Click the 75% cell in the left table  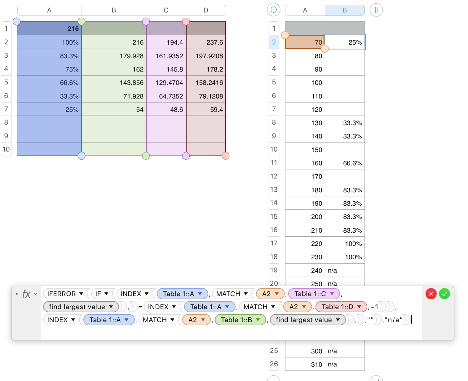coord(49,69)
